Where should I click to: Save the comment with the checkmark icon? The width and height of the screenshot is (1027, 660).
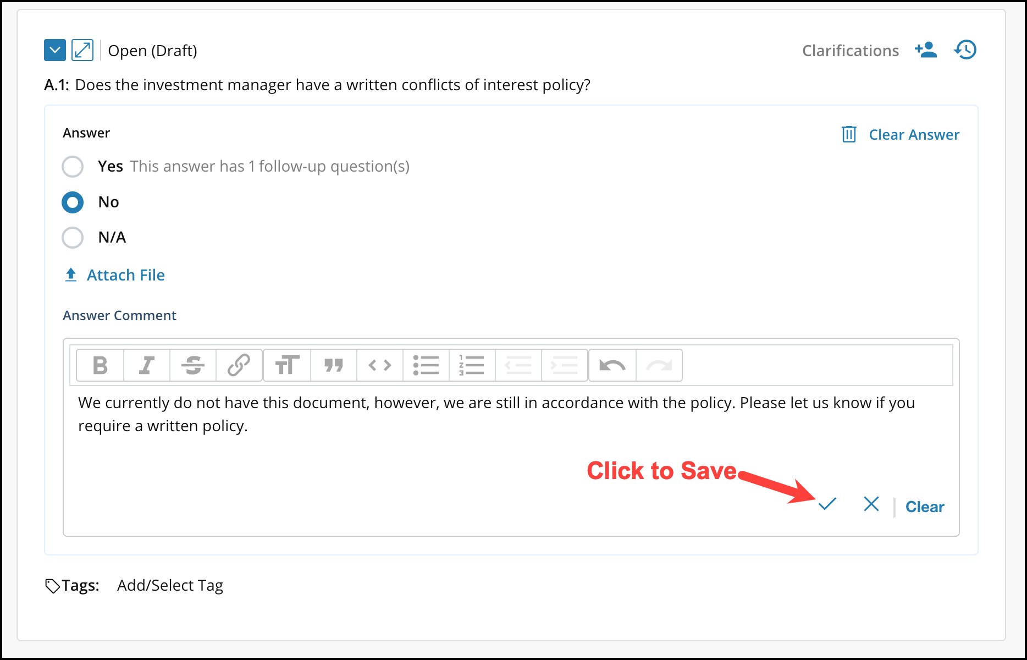pyautogui.click(x=827, y=504)
